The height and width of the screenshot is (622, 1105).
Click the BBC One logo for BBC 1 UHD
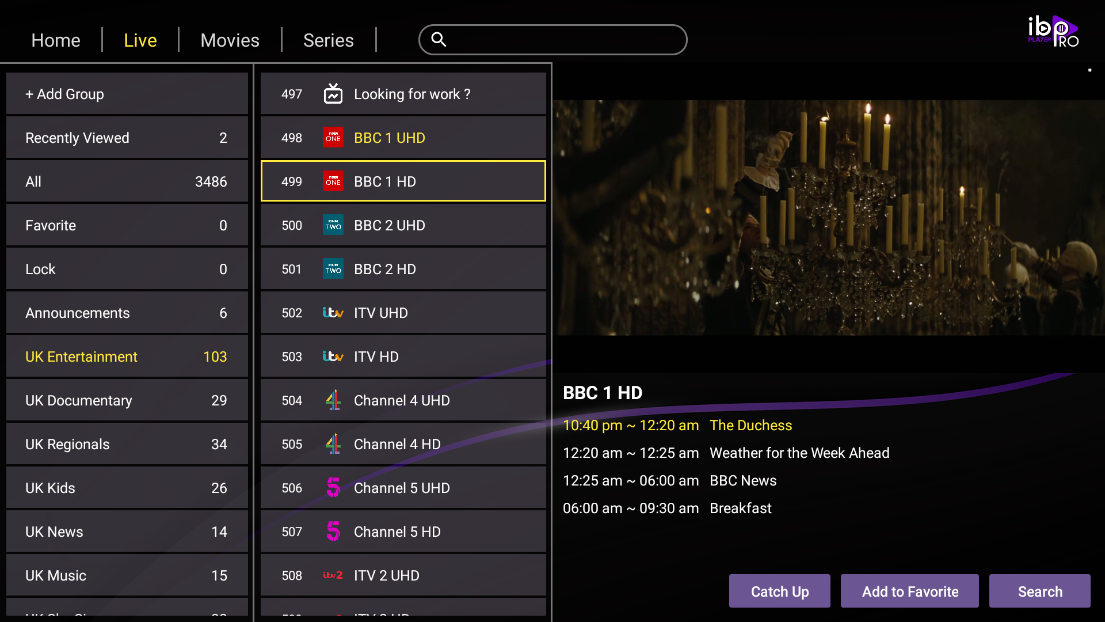(333, 138)
